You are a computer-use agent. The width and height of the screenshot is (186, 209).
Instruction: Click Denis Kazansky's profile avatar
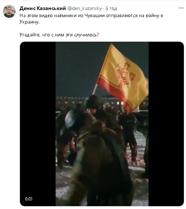click(9, 11)
